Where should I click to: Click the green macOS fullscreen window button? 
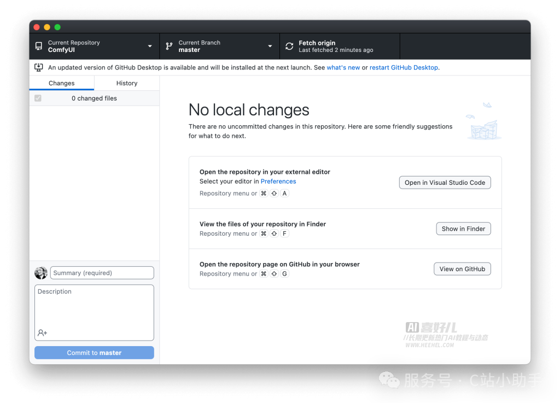point(57,27)
